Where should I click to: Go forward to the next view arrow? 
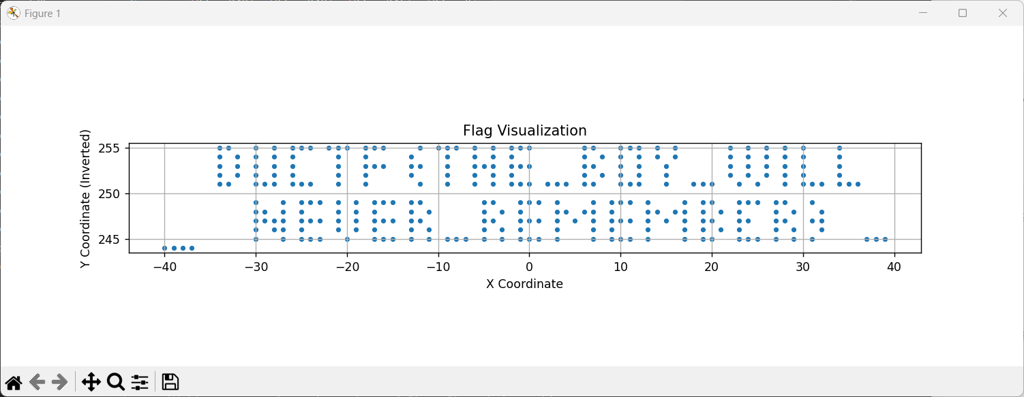pos(60,382)
